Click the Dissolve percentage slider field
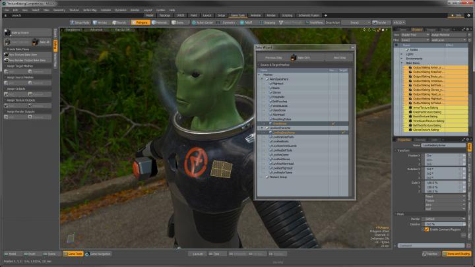Screen dimensions: 475x267 [x=442, y=223]
